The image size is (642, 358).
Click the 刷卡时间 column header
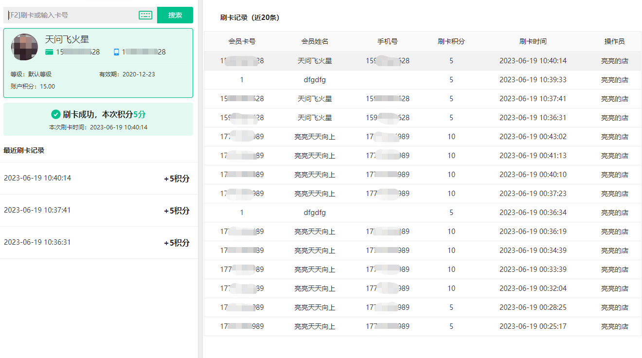[x=533, y=41]
